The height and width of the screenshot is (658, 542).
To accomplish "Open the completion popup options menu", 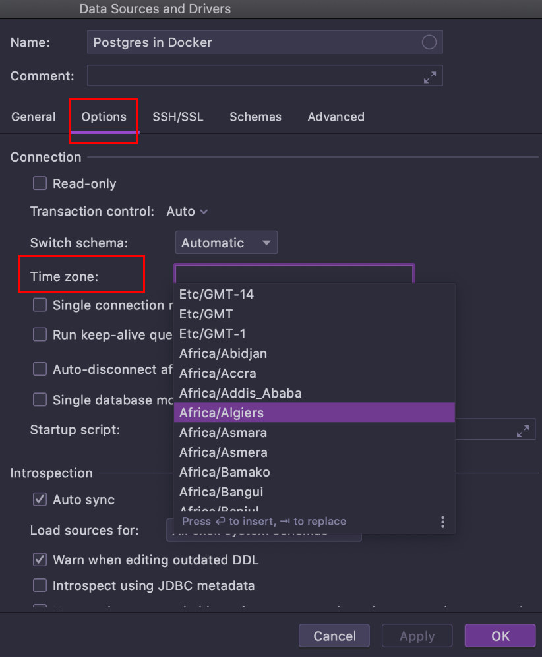I will [442, 522].
